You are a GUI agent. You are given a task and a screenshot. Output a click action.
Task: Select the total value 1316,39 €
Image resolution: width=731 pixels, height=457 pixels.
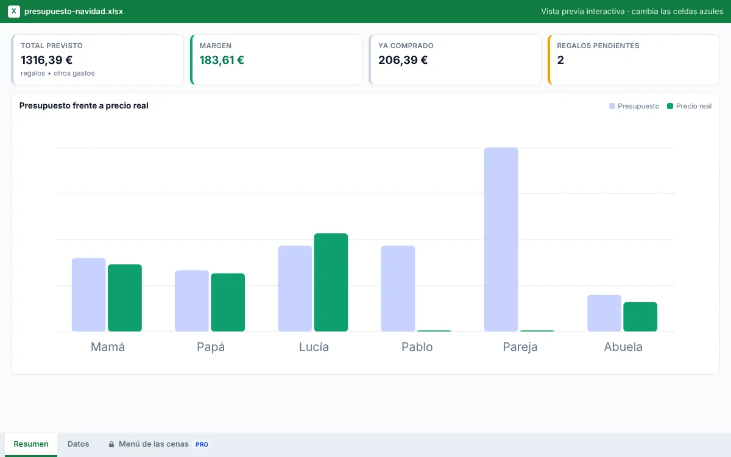pyautogui.click(x=47, y=60)
